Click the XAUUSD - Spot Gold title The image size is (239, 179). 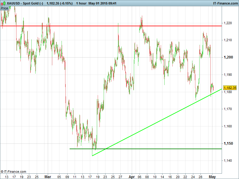(25, 3)
